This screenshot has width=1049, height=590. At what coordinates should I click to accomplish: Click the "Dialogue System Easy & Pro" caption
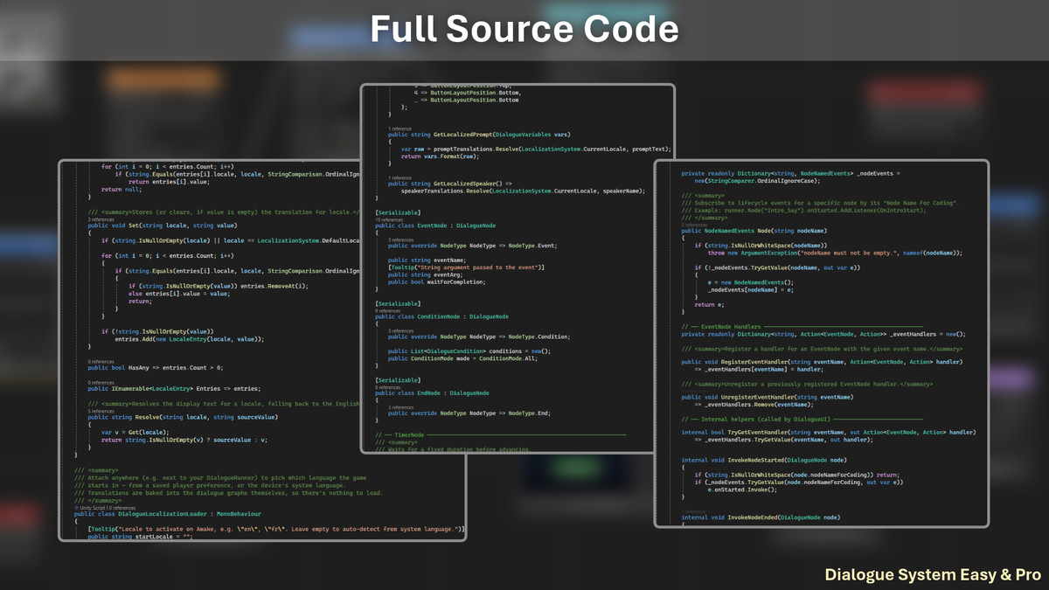[933, 574]
